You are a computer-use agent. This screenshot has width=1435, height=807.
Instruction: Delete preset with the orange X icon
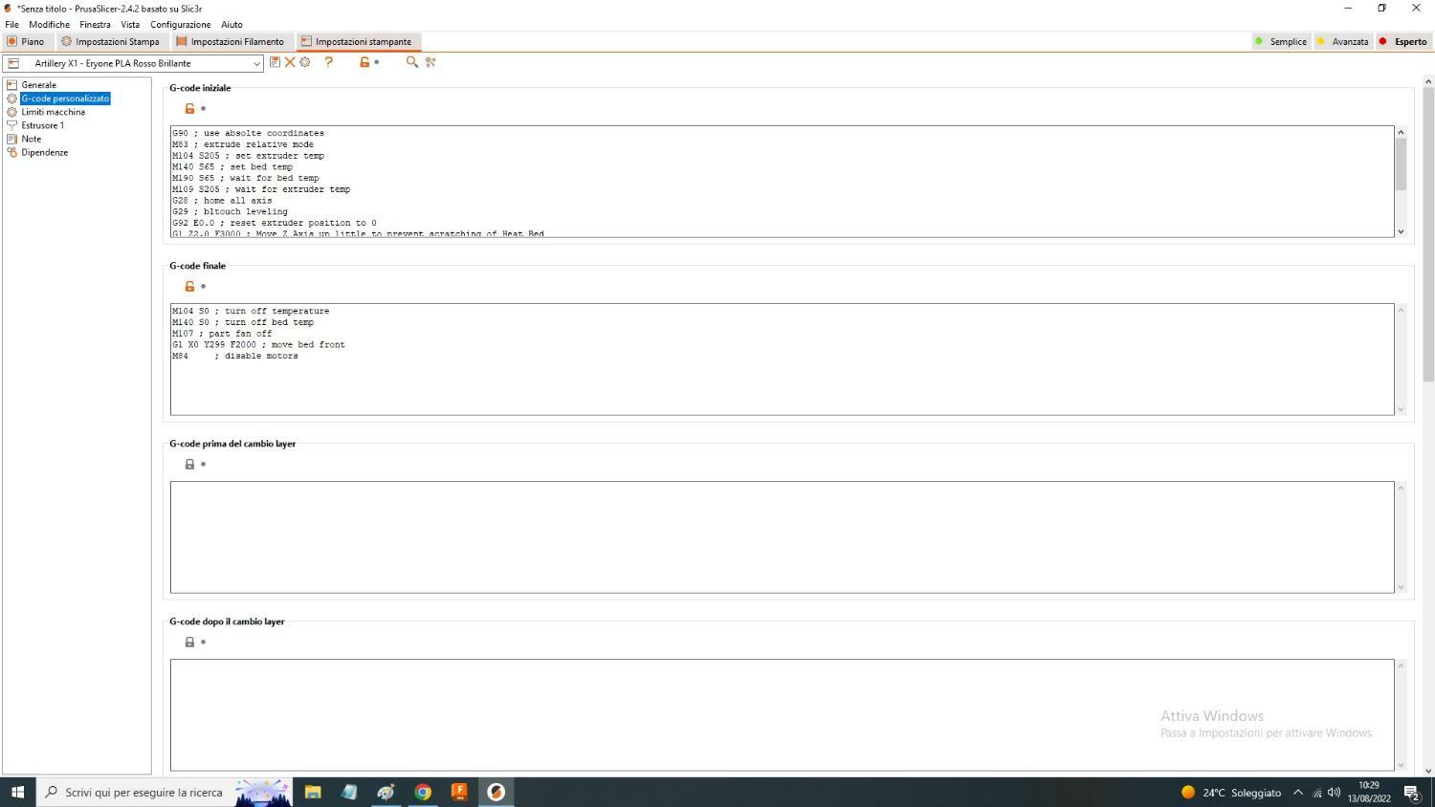pyautogui.click(x=290, y=62)
